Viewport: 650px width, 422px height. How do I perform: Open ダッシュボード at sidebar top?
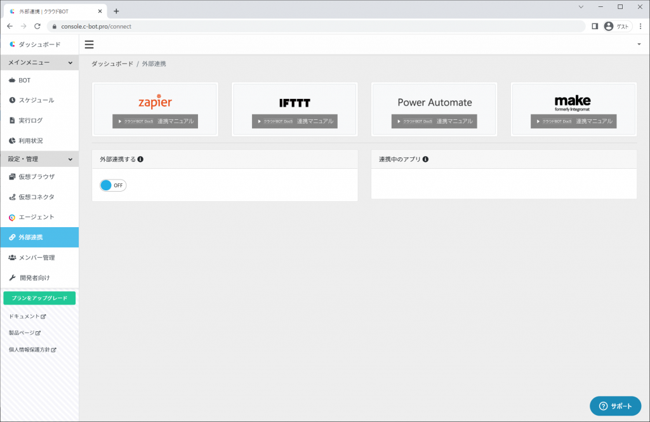pyautogui.click(x=39, y=44)
